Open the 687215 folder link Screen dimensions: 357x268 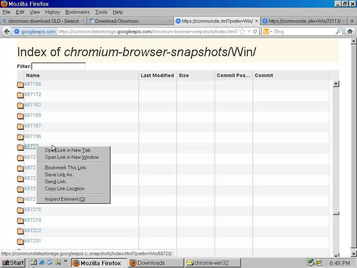[x=33, y=209]
